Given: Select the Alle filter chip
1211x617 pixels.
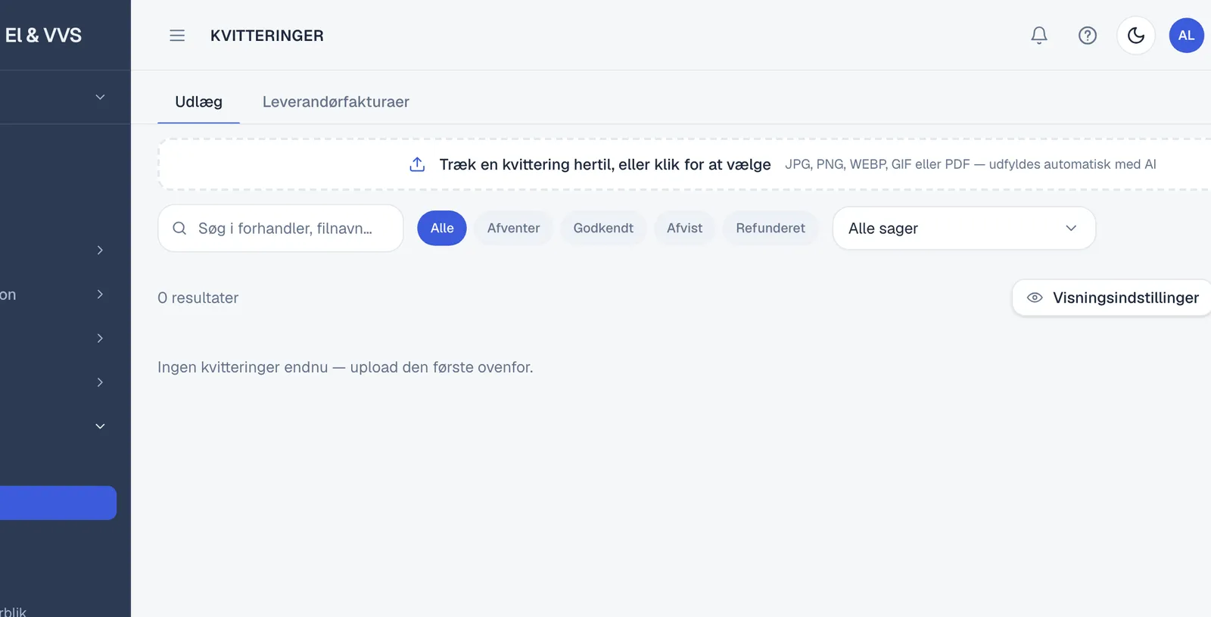Looking at the screenshot, I should point(442,228).
